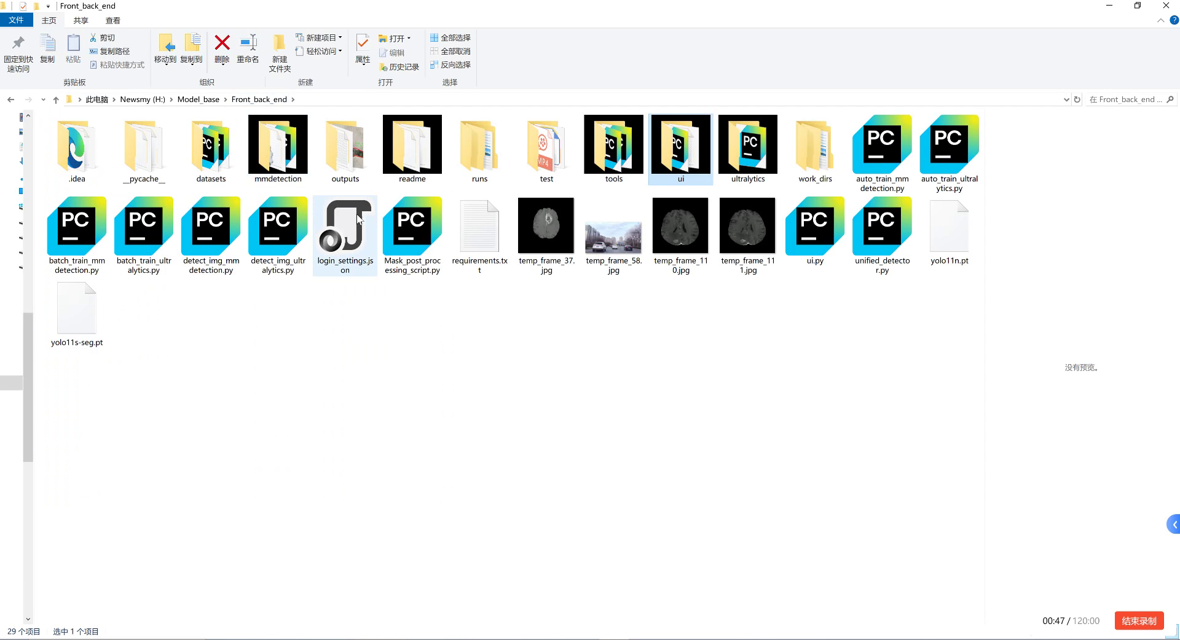Click the navigation pane scroll down arrow

[28, 619]
